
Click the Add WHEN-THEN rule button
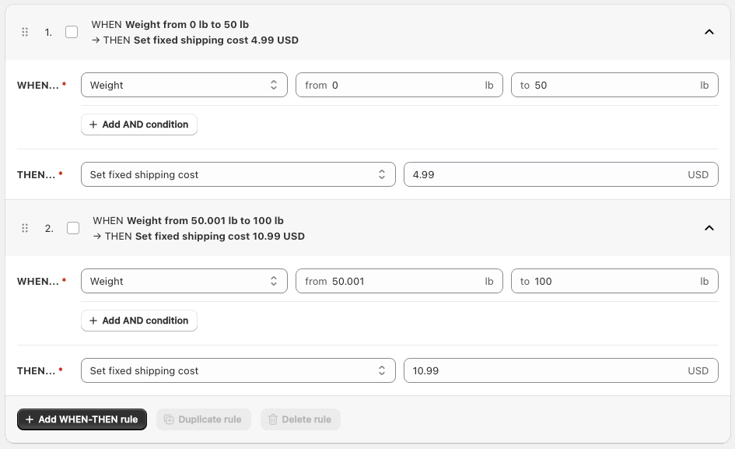pyautogui.click(x=82, y=419)
